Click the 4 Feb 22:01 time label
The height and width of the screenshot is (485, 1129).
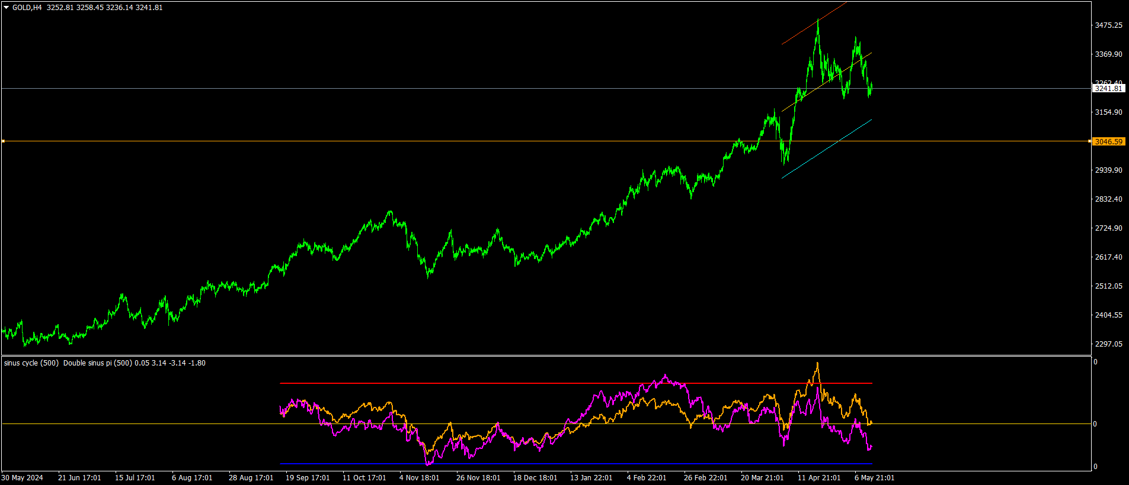tap(647, 478)
